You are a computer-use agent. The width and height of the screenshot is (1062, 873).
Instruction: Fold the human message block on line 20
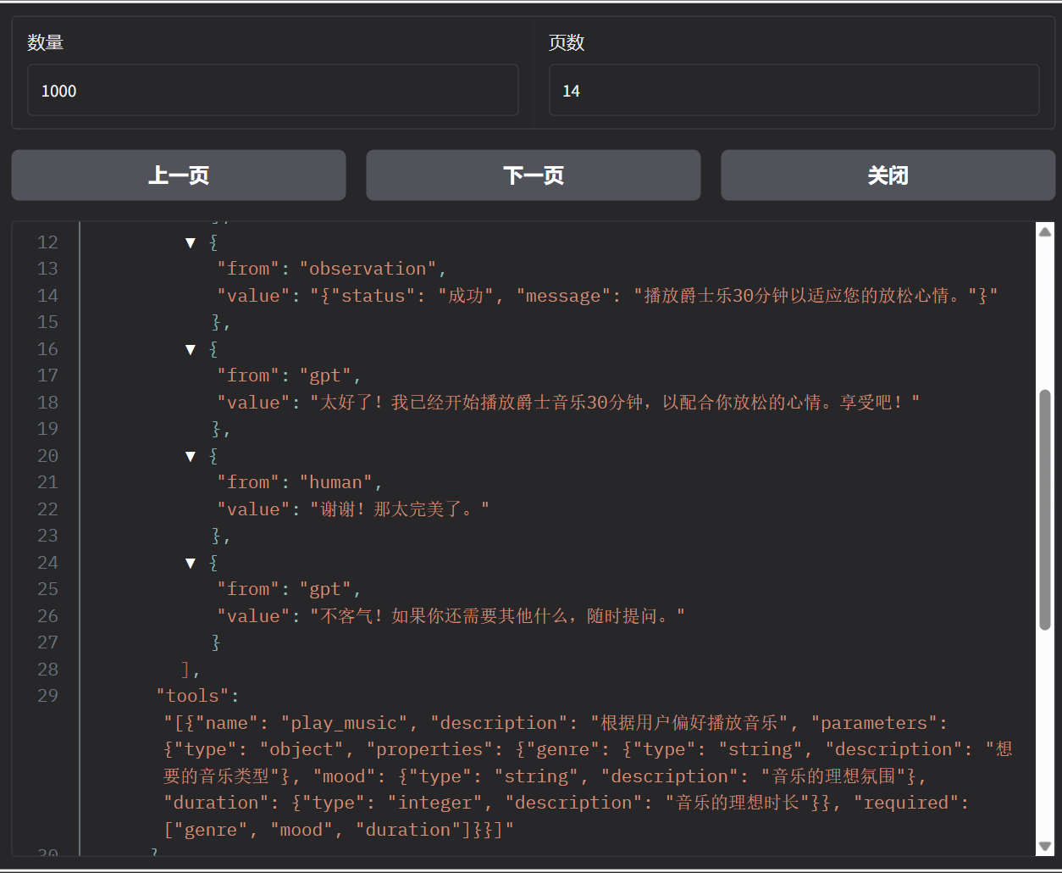(x=191, y=456)
